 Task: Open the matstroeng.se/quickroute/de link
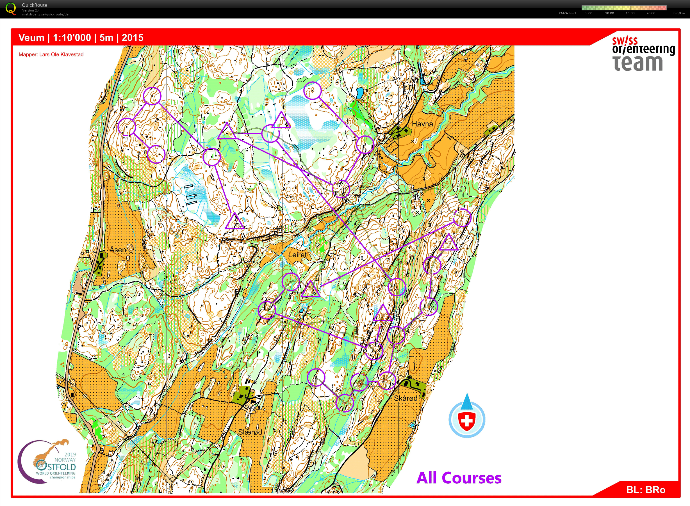[45, 14]
